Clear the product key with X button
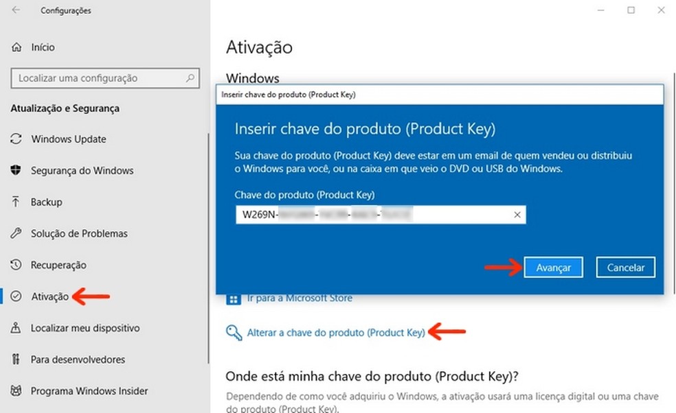This screenshot has height=413, width=676. coord(517,215)
